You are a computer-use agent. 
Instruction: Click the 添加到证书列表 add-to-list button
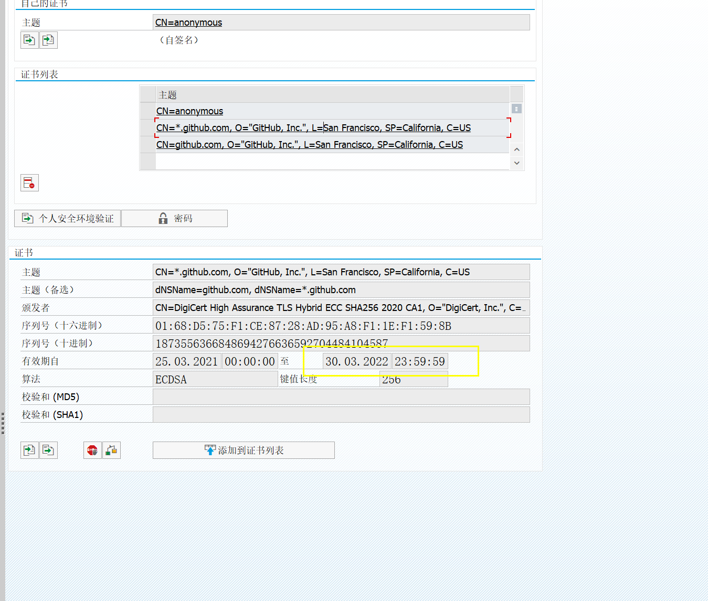coord(243,450)
